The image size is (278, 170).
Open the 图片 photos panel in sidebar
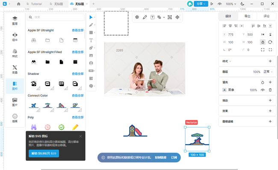(x=15, y=102)
